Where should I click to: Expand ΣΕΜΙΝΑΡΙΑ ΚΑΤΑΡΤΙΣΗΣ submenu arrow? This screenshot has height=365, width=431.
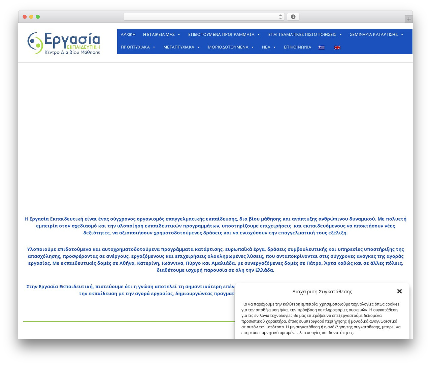pyautogui.click(x=402, y=35)
